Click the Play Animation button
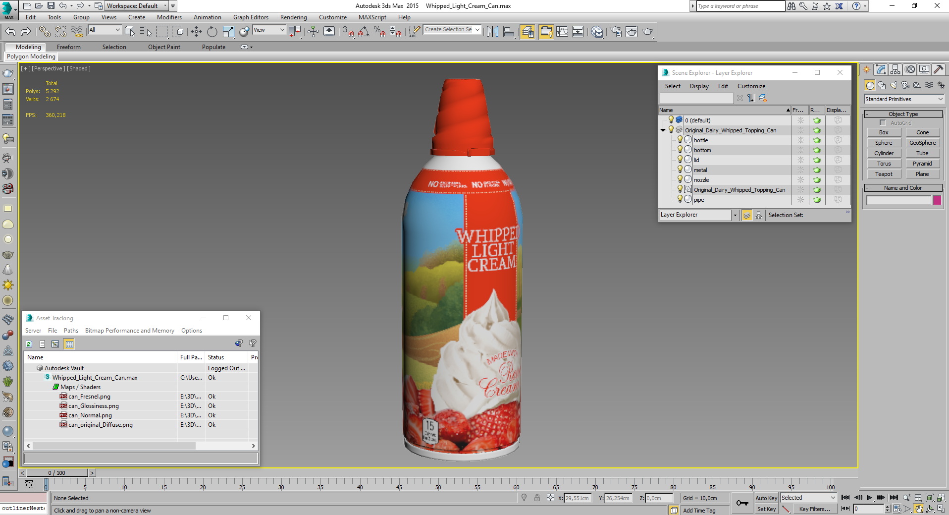Screen dimensions: 949x515 tap(869, 498)
